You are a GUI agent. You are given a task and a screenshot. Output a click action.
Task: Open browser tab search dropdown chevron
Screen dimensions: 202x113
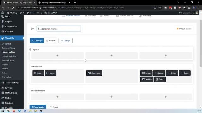coord(178,2)
